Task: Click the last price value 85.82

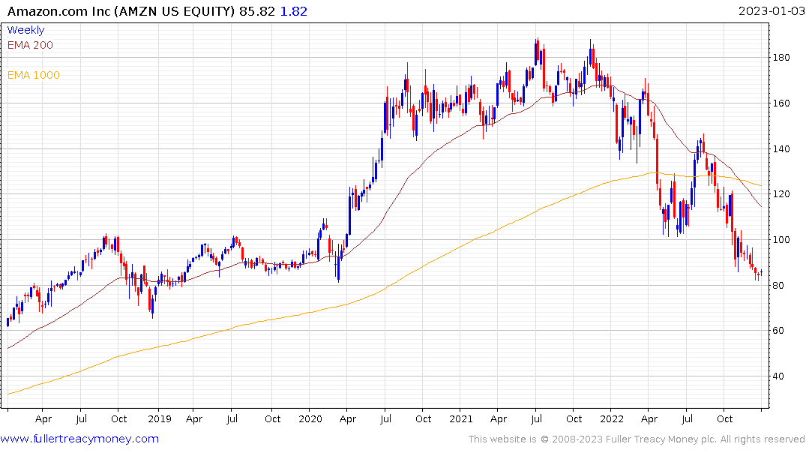Action: click(x=257, y=10)
